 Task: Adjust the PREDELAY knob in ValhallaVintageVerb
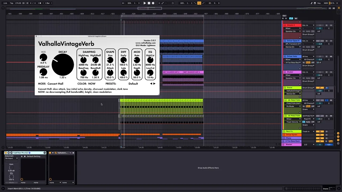(x=43, y=72)
